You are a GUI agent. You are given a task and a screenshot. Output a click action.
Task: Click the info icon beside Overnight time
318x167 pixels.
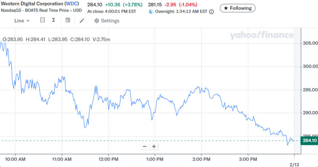[x=211, y=12]
